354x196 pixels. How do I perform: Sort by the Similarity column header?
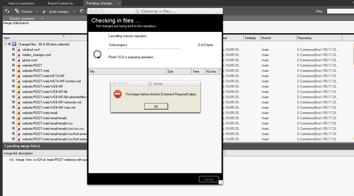click(252, 38)
